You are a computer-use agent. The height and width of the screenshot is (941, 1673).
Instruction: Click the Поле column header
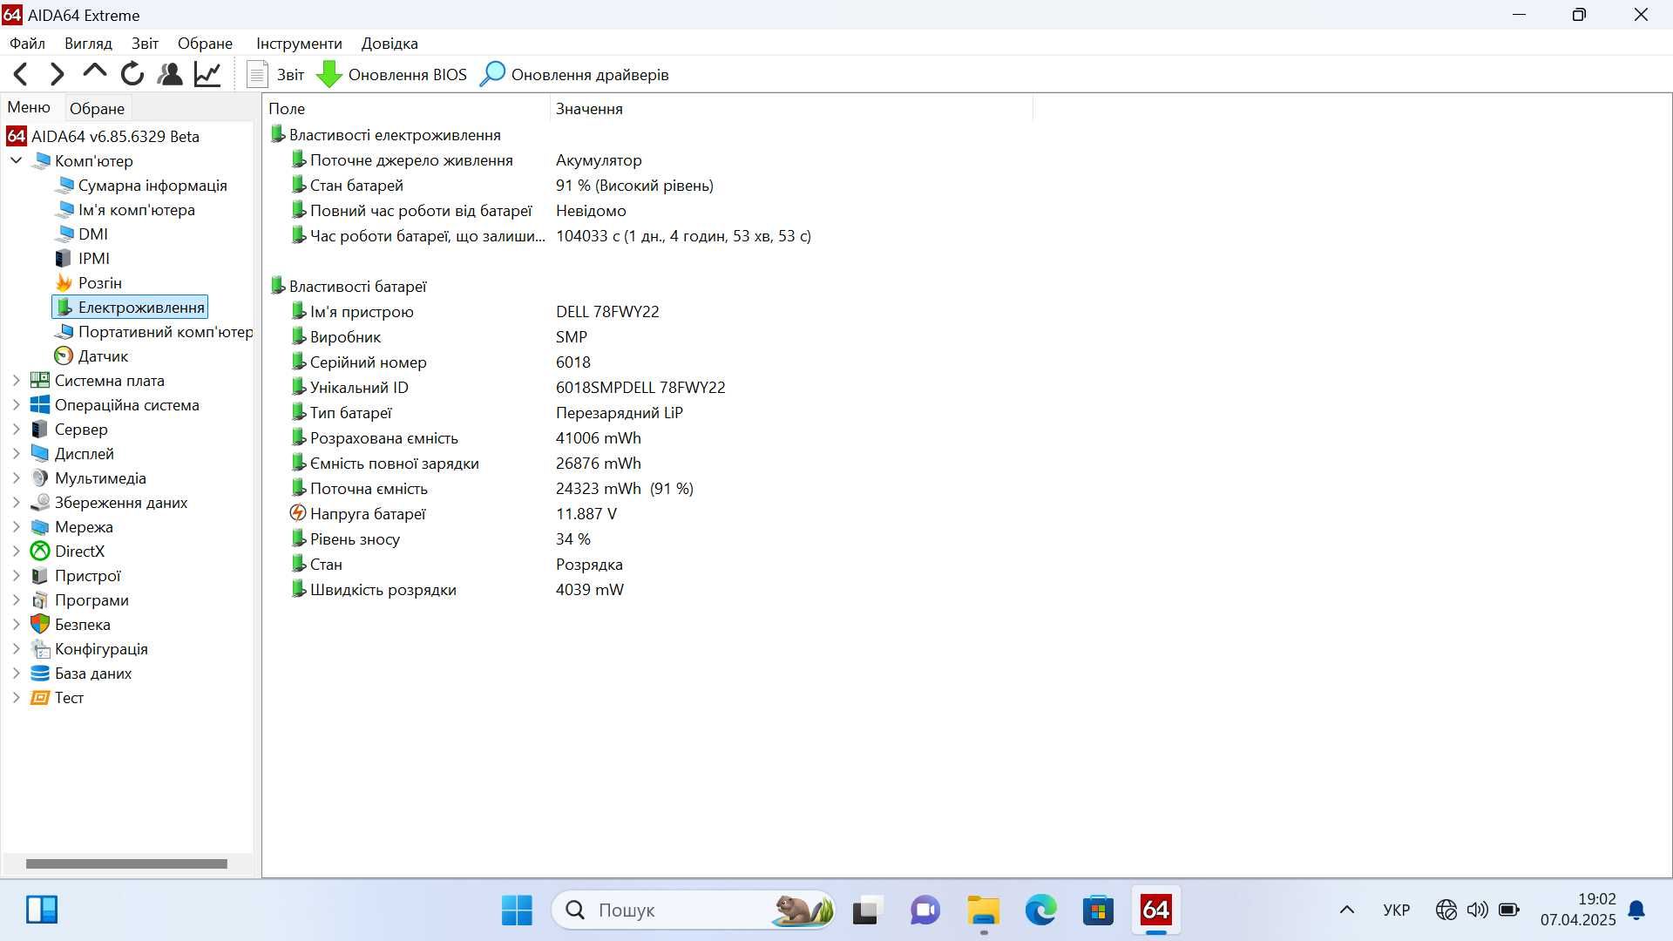point(406,109)
